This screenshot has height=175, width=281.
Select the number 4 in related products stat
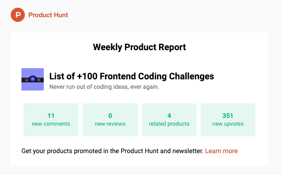169,116
